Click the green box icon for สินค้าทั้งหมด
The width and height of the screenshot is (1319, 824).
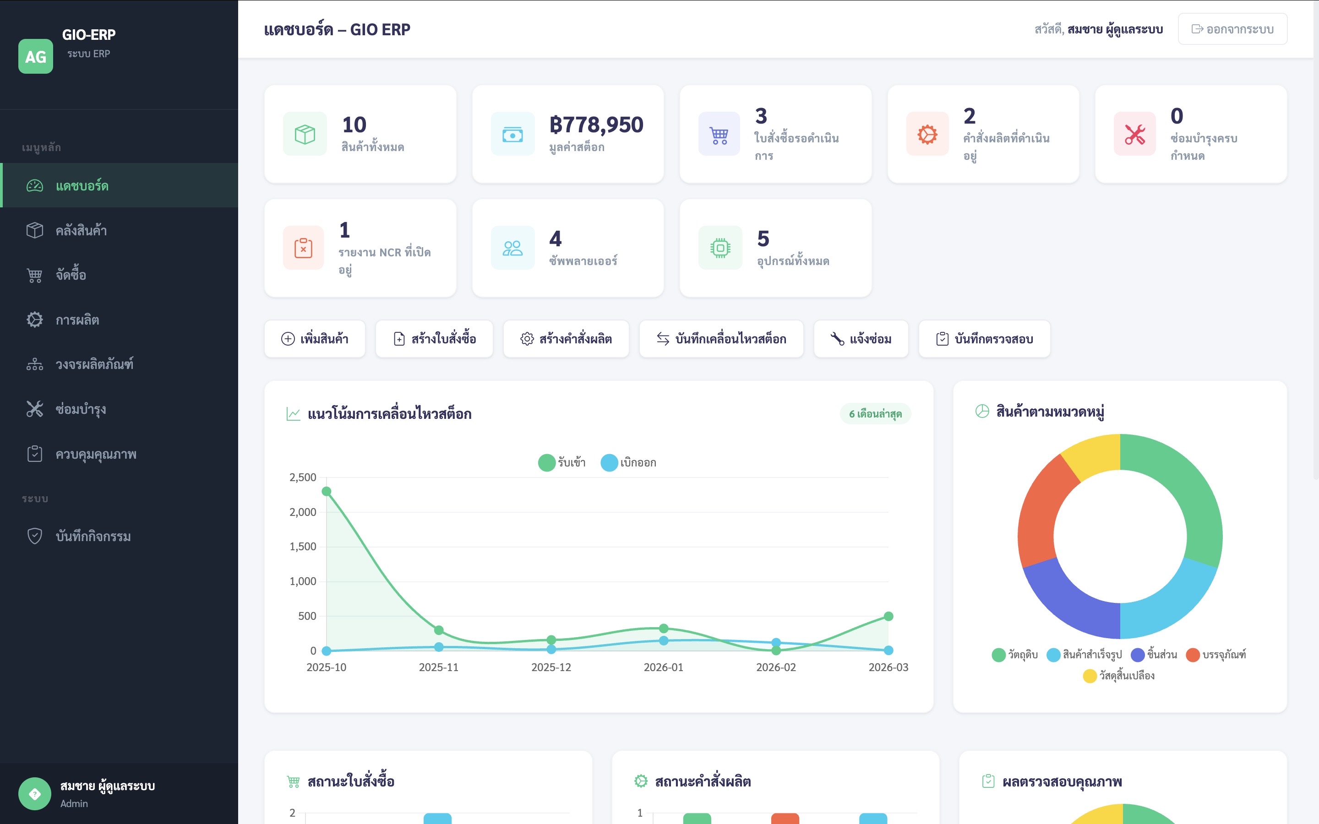coord(305,134)
